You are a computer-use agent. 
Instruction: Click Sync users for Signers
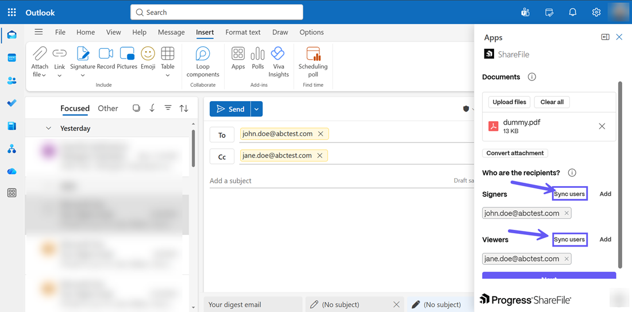pos(569,194)
